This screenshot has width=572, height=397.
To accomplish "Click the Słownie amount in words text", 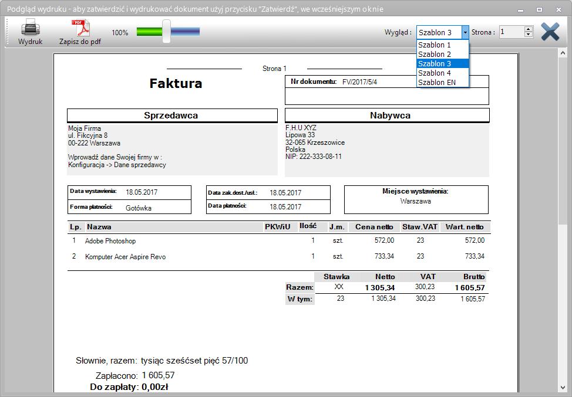I will click(194, 361).
